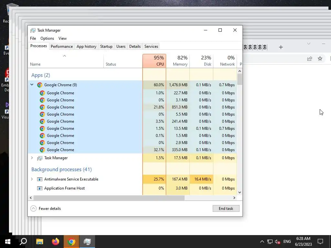The height and width of the screenshot is (248, 331).
Task: Switch to the Startup tab
Action: [x=106, y=46]
